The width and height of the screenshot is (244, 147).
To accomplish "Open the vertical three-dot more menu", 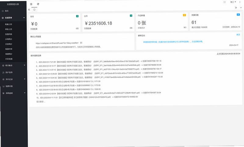I will [240, 2].
